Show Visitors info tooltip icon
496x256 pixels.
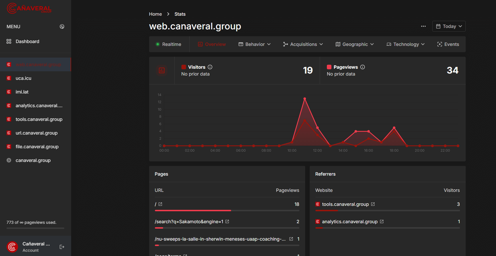(x=210, y=67)
